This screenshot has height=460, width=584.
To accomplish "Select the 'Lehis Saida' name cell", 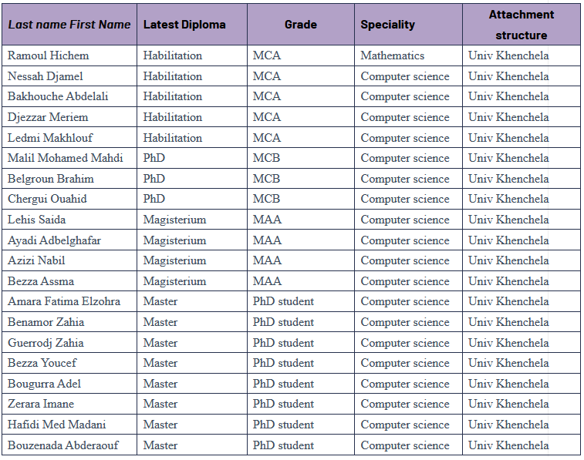I will point(36,220).
